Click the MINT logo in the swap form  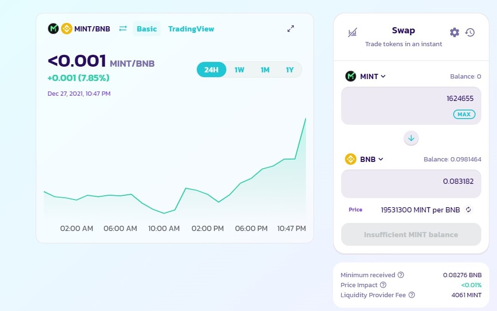click(x=351, y=76)
